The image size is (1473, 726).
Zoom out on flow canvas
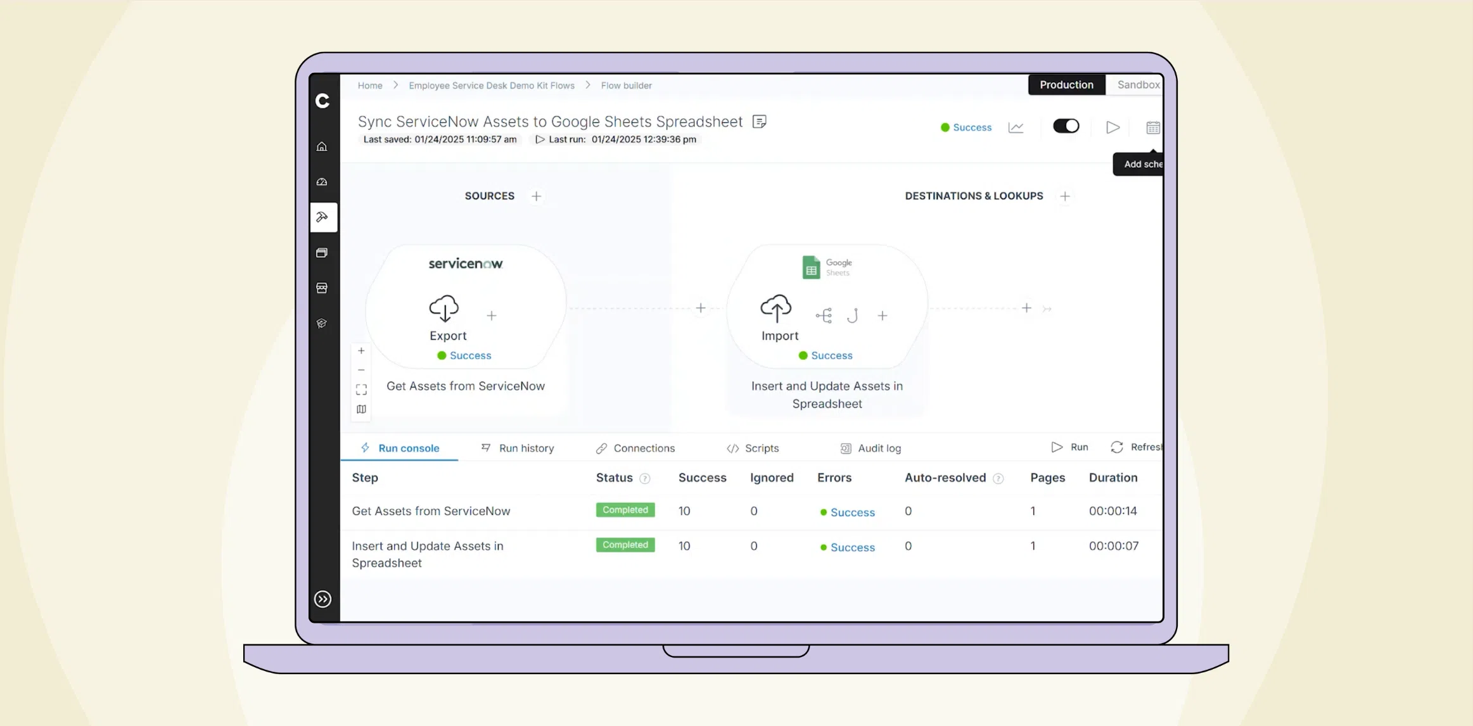361,370
